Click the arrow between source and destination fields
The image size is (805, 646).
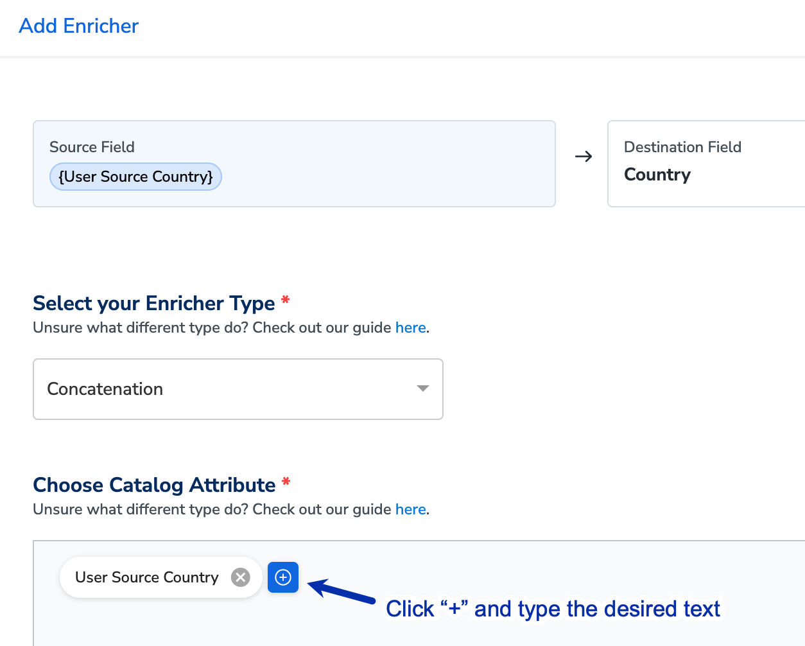(x=583, y=157)
